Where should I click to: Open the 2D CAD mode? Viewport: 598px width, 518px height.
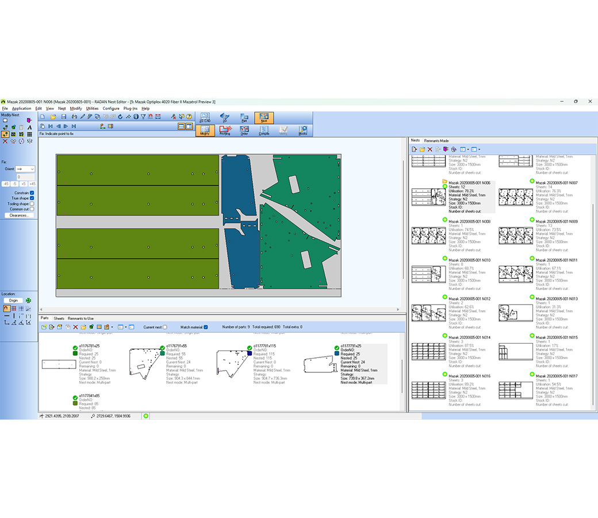204,118
